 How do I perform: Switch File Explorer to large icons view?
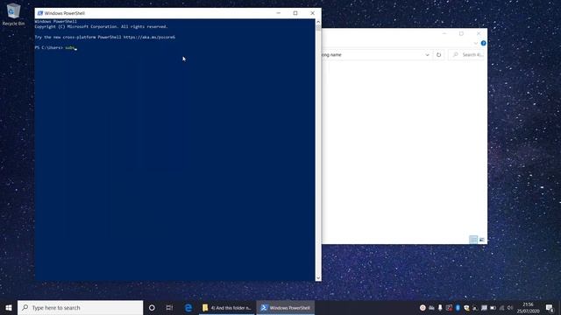coord(481,240)
